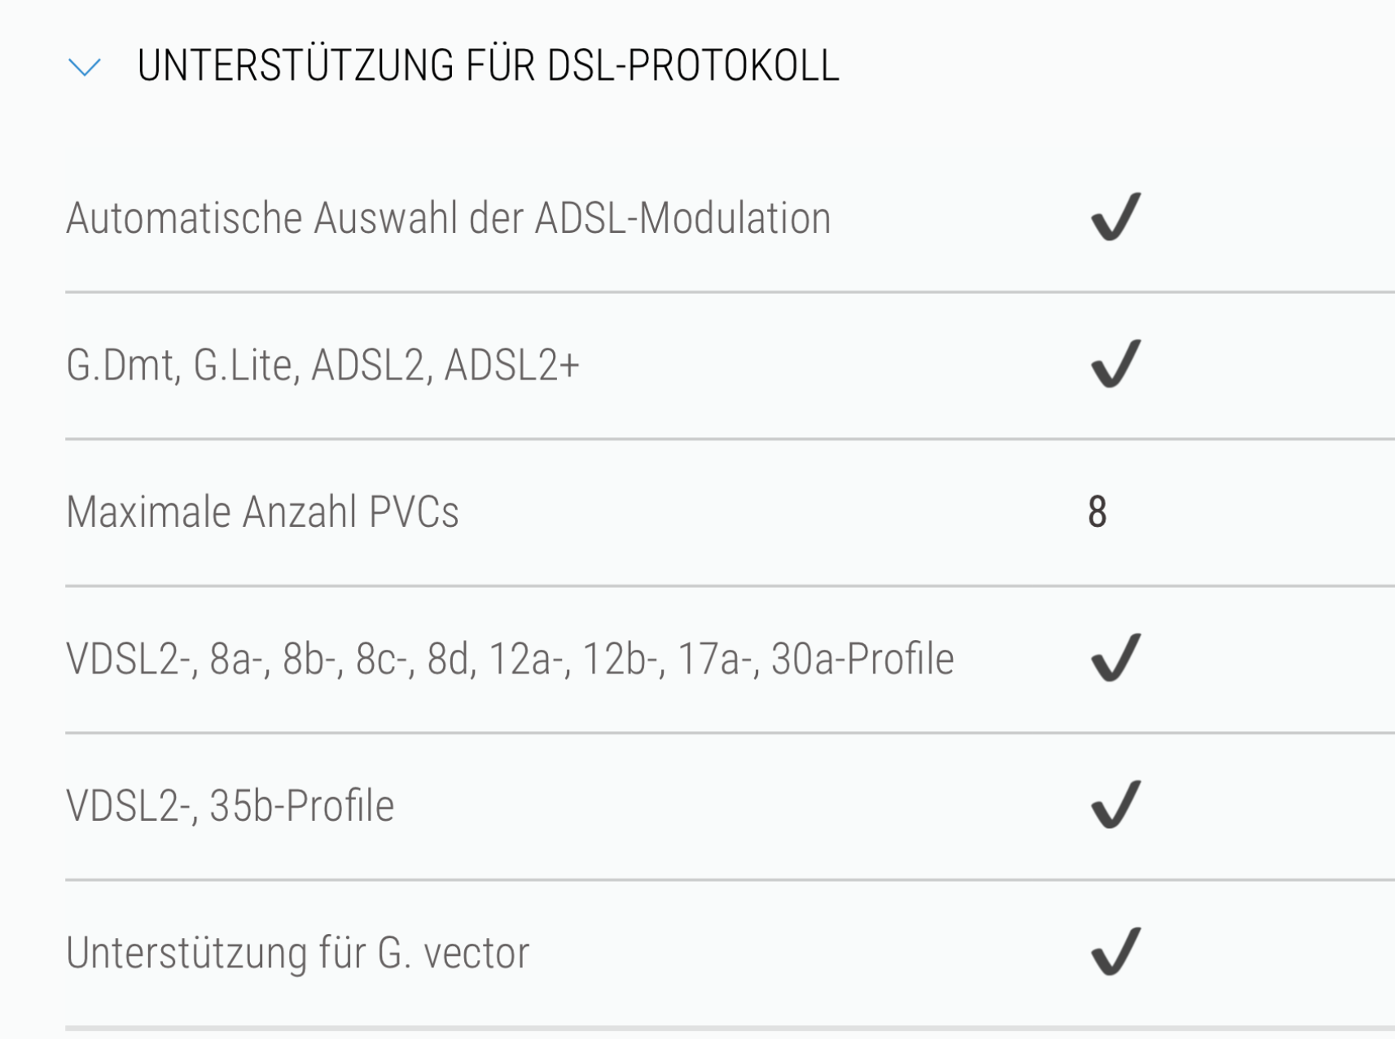Click the word PVCs in the table
This screenshot has width=1395, height=1039.
pyautogui.click(x=414, y=512)
